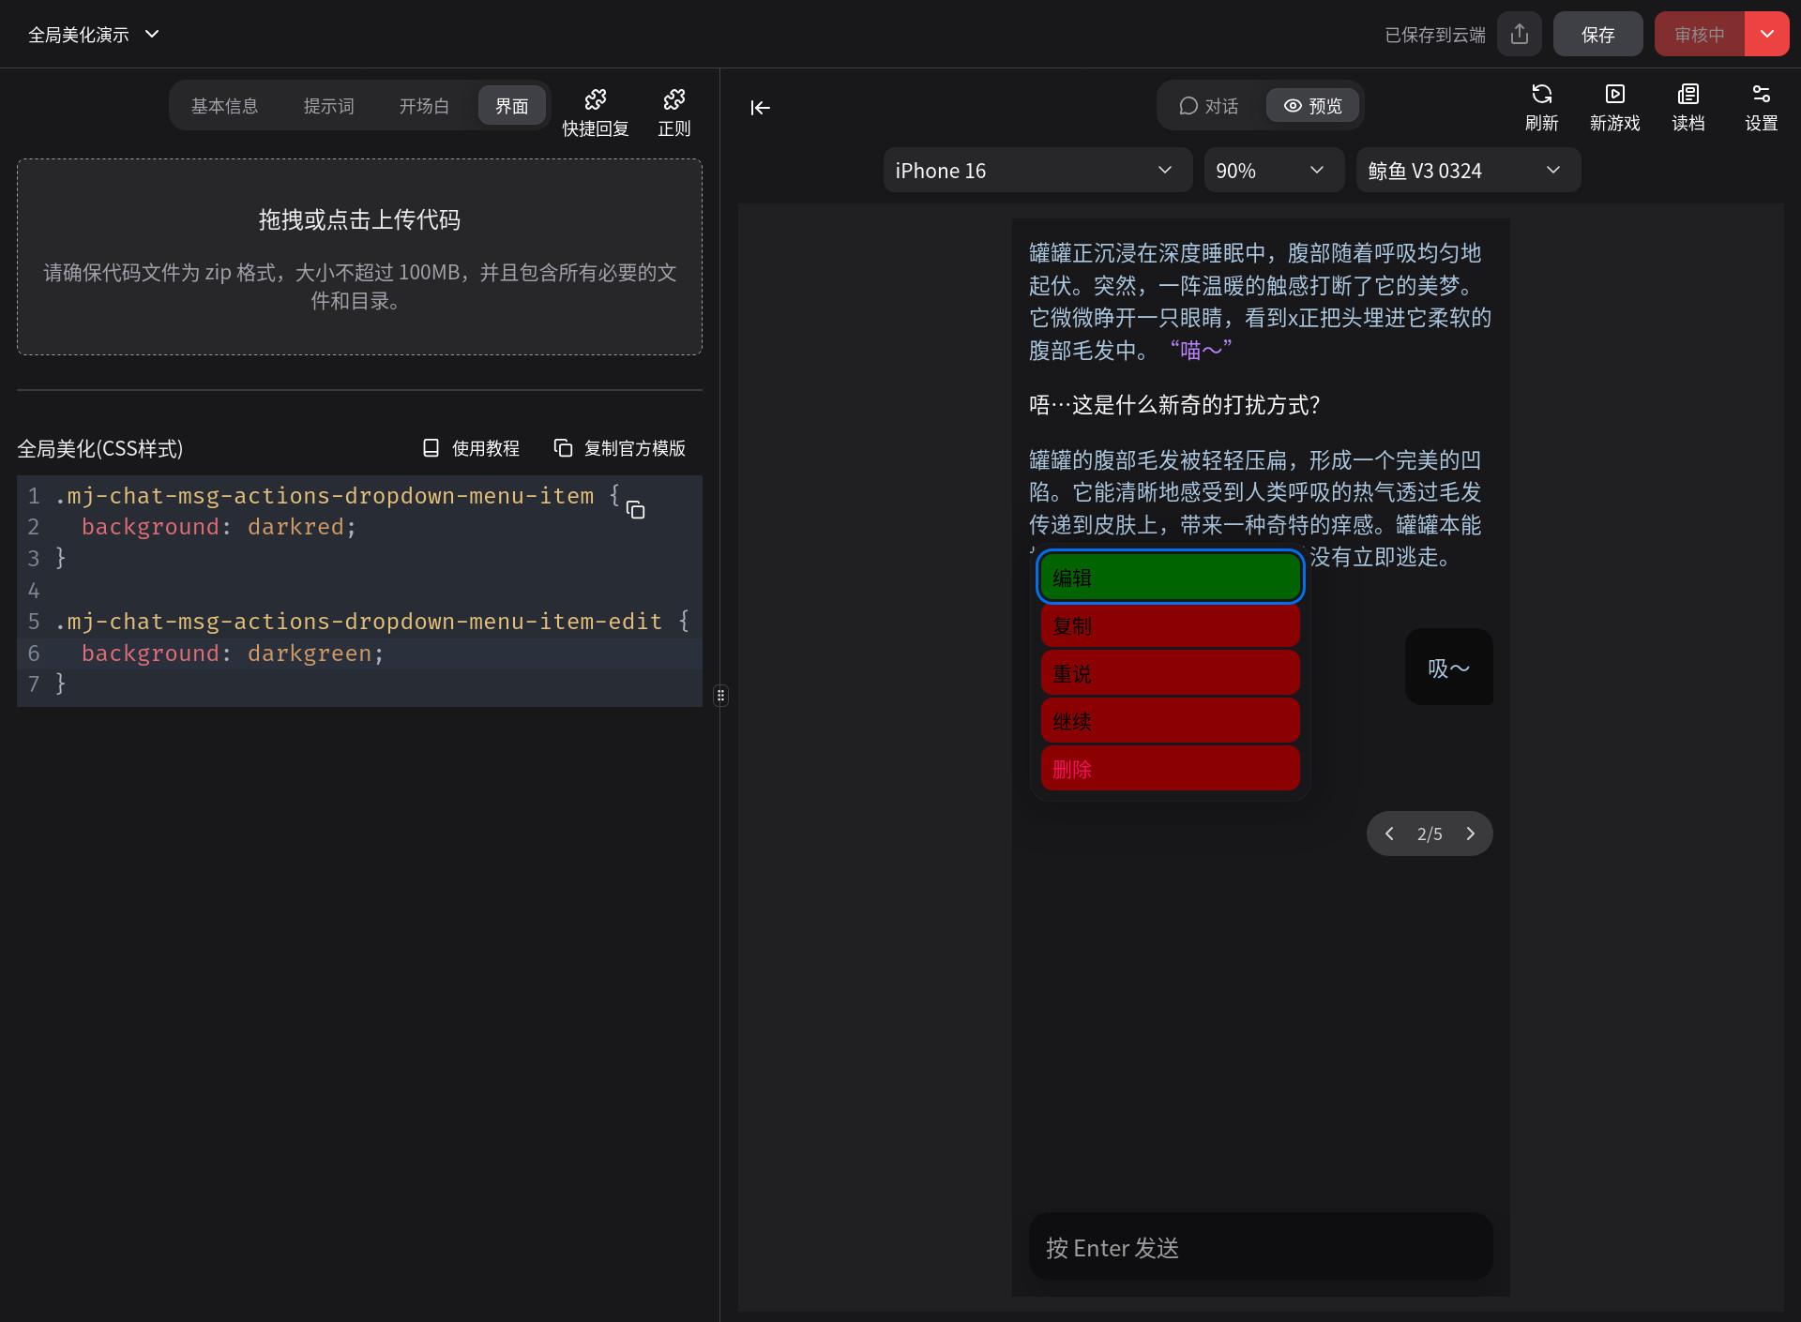Open the 快捷回复 quick reply plugin
This screenshot has height=1322, width=1801.
[x=595, y=112]
